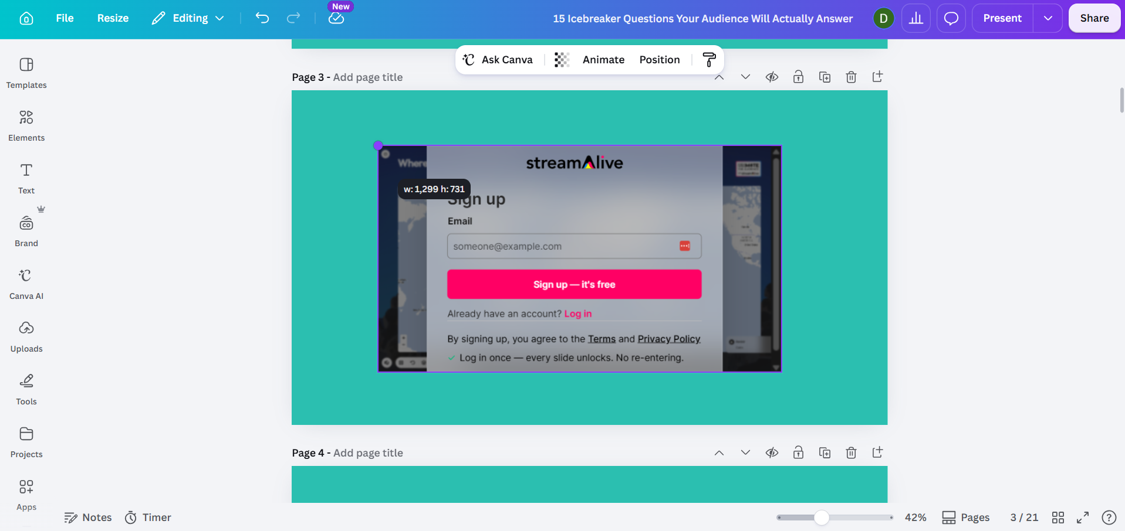
Task: Edit the Page 4 title field
Action: coord(368,453)
